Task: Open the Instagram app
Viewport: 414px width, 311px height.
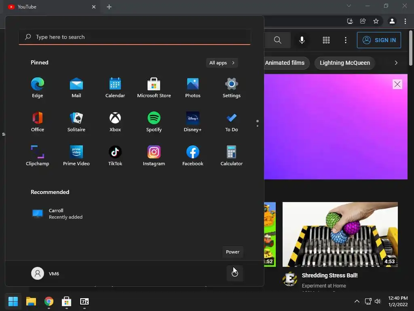Action: point(154,156)
